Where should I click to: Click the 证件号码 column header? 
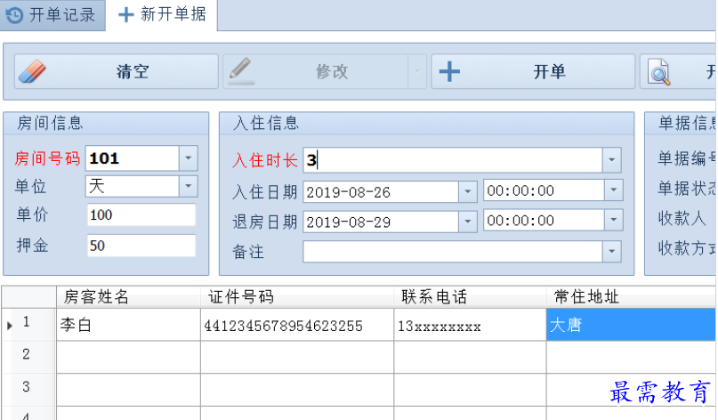pyautogui.click(x=297, y=297)
